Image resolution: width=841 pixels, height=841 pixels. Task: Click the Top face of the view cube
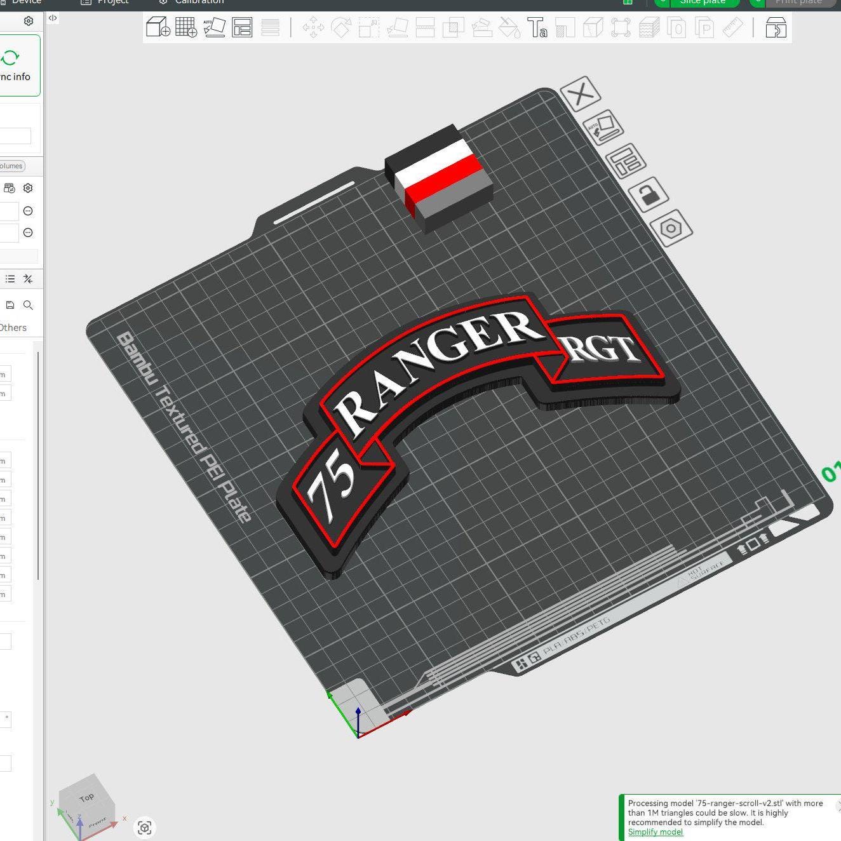click(87, 797)
